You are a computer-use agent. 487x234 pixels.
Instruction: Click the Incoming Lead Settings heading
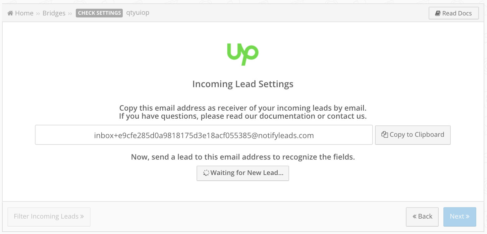(243, 84)
